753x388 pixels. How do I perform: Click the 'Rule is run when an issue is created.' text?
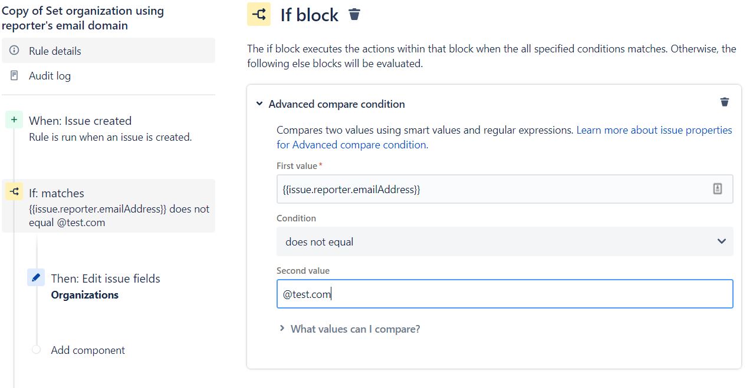coord(110,137)
